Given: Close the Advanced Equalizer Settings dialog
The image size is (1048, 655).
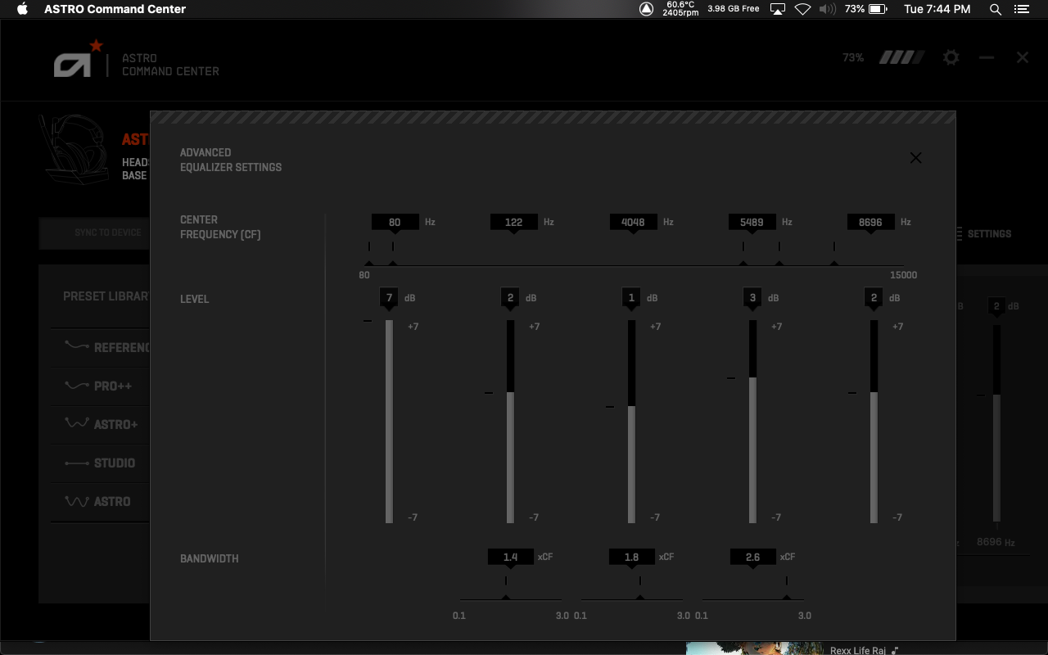Looking at the screenshot, I should (x=915, y=158).
